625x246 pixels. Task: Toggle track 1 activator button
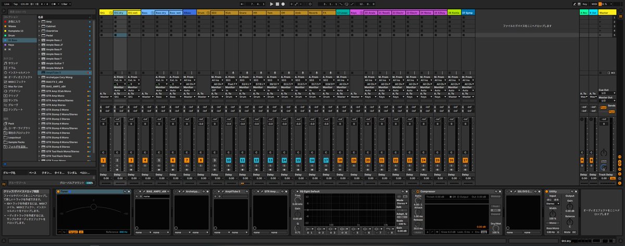[103, 160]
